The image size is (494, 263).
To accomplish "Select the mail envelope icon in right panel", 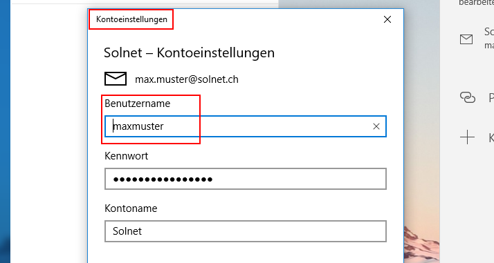I will pyautogui.click(x=466, y=39).
